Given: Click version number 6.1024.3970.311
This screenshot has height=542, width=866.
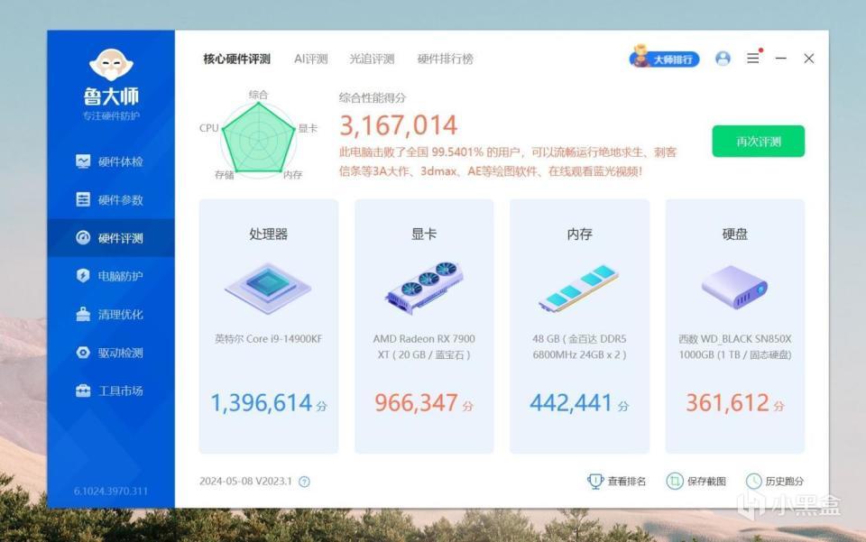Looking at the screenshot, I should tap(111, 491).
